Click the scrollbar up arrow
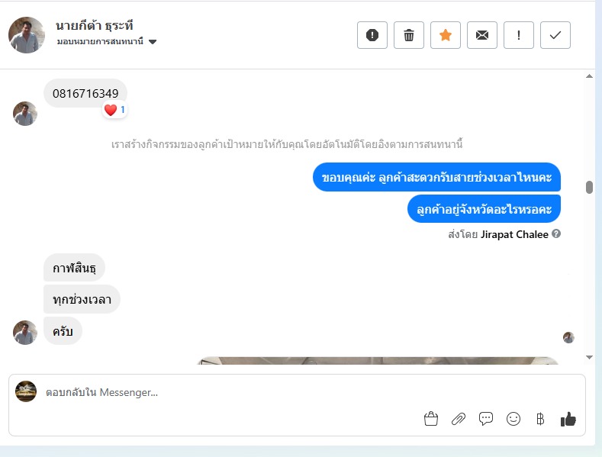The height and width of the screenshot is (457, 602). 589,76
